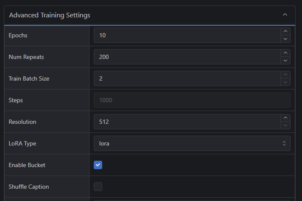Increase Resolution with the up arrow
Screen dimensions: 302x201
coord(285,118)
